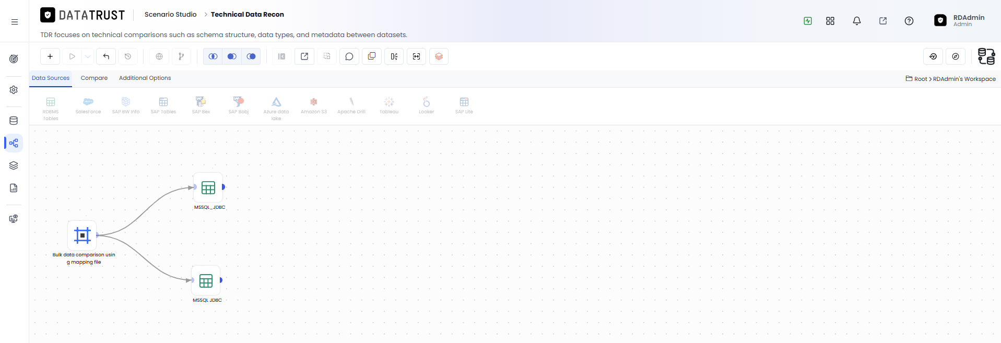Go to Scenario Studio breadcrumb

pyautogui.click(x=170, y=15)
